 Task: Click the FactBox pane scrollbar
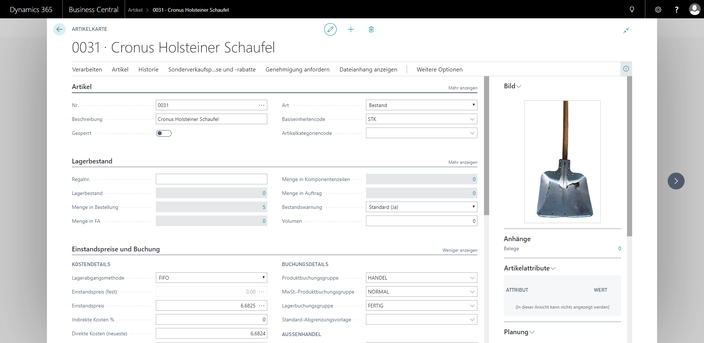pos(629,156)
